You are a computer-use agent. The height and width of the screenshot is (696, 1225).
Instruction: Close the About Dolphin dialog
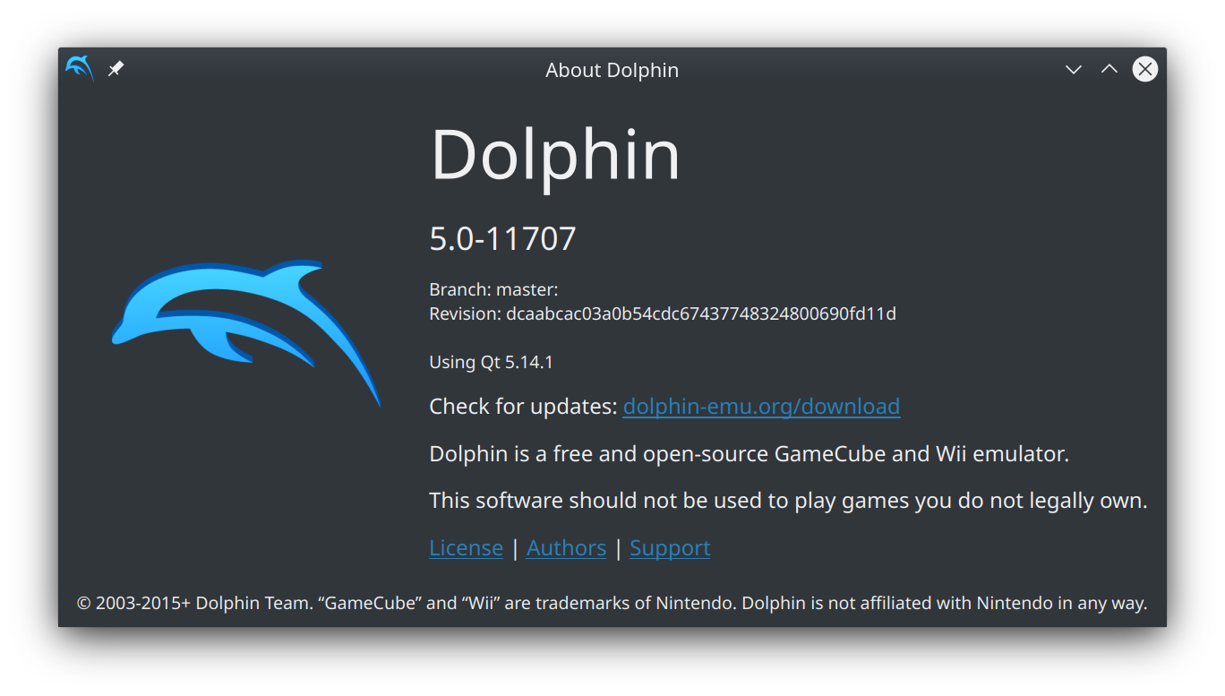(x=1144, y=69)
